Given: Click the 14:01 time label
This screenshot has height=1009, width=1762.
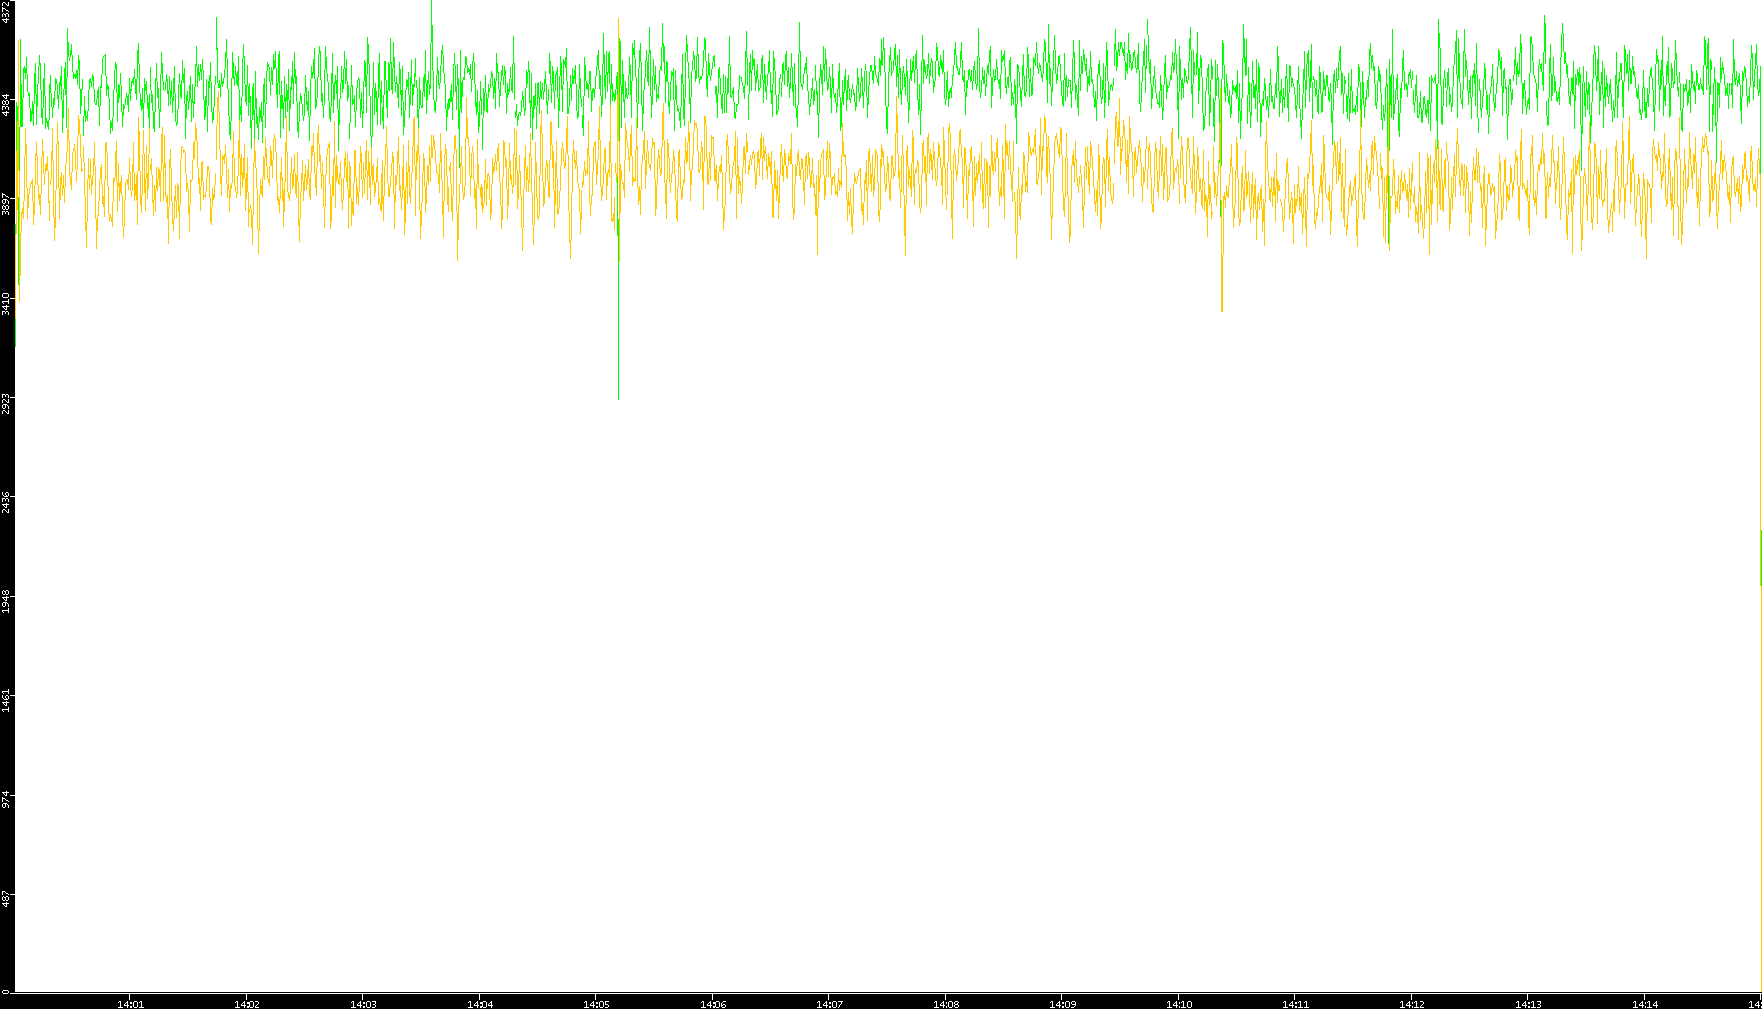Looking at the screenshot, I should 130,1004.
